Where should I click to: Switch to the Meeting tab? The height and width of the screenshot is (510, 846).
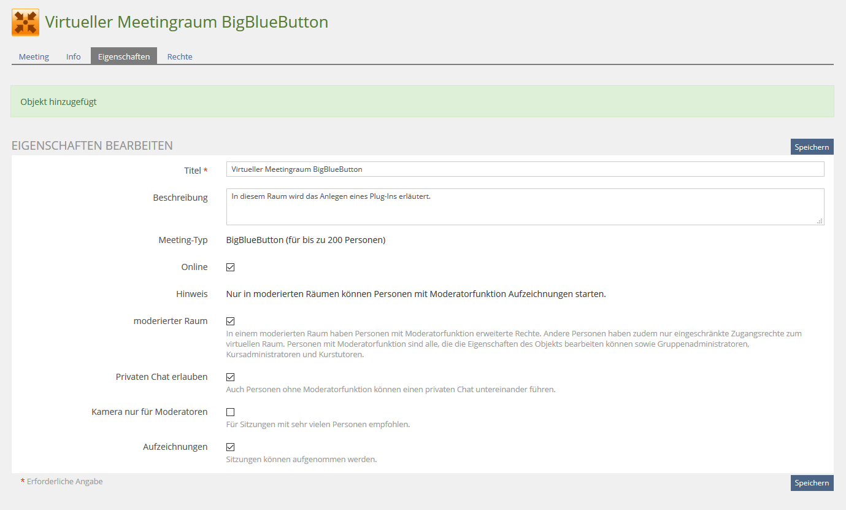tap(34, 56)
